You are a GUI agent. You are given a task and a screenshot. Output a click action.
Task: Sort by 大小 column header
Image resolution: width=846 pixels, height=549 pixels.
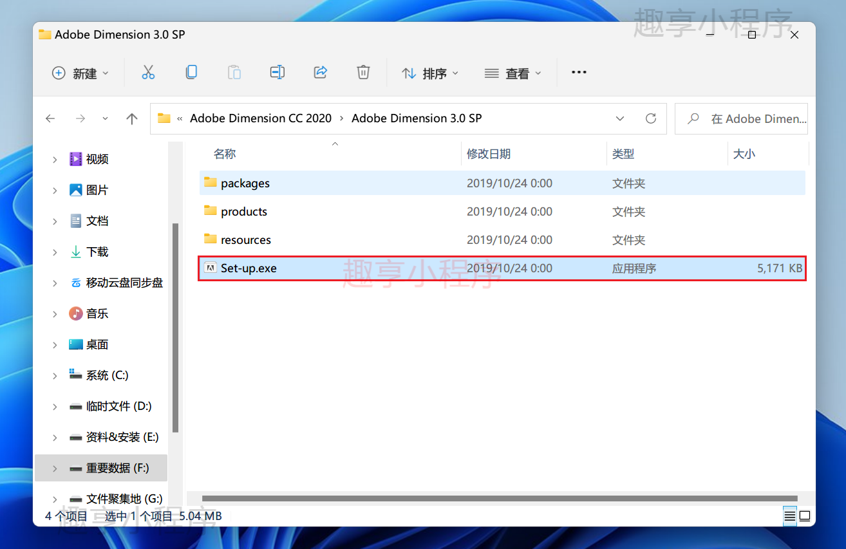[744, 154]
